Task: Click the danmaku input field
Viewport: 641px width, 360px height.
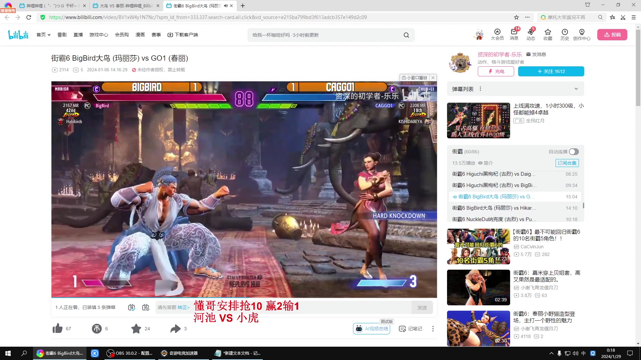Action: click(x=283, y=307)
